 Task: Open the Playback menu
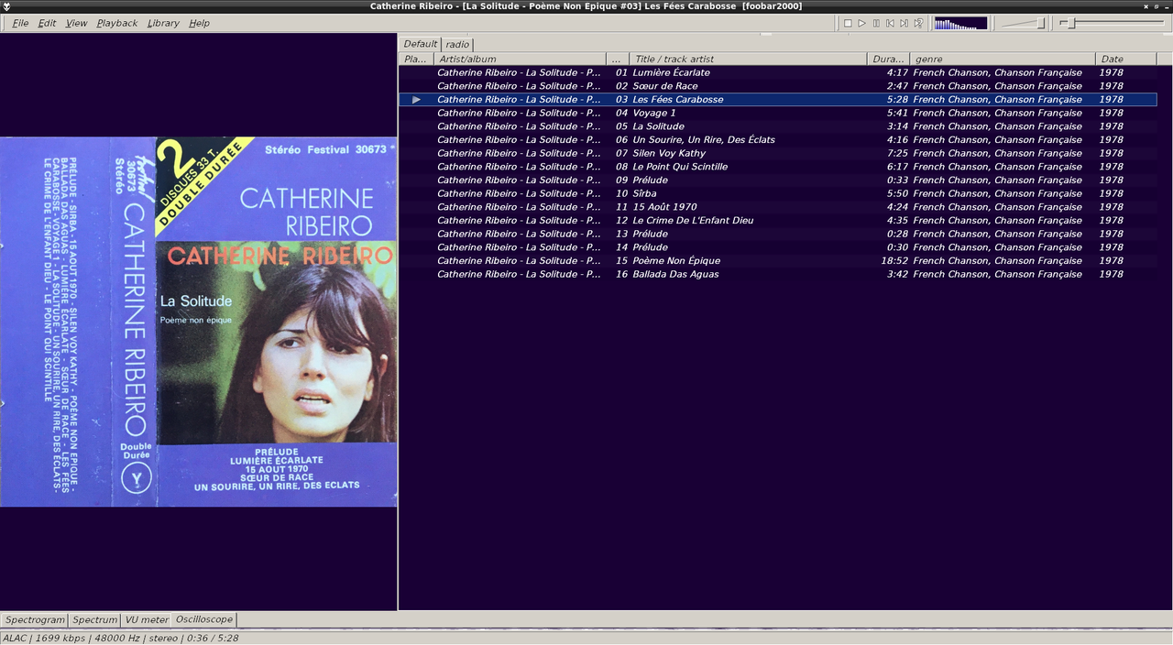click(x=117, y=23)
